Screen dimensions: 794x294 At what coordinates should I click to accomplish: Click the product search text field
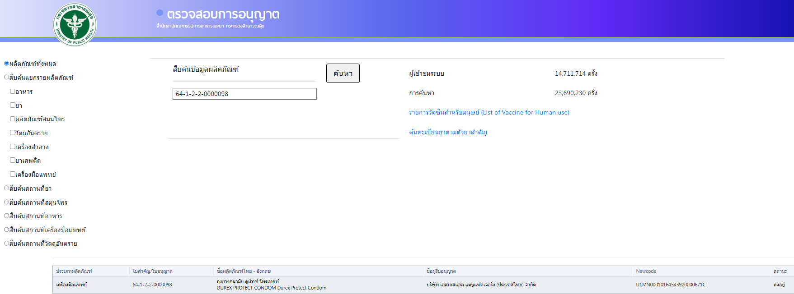point(244,94)
